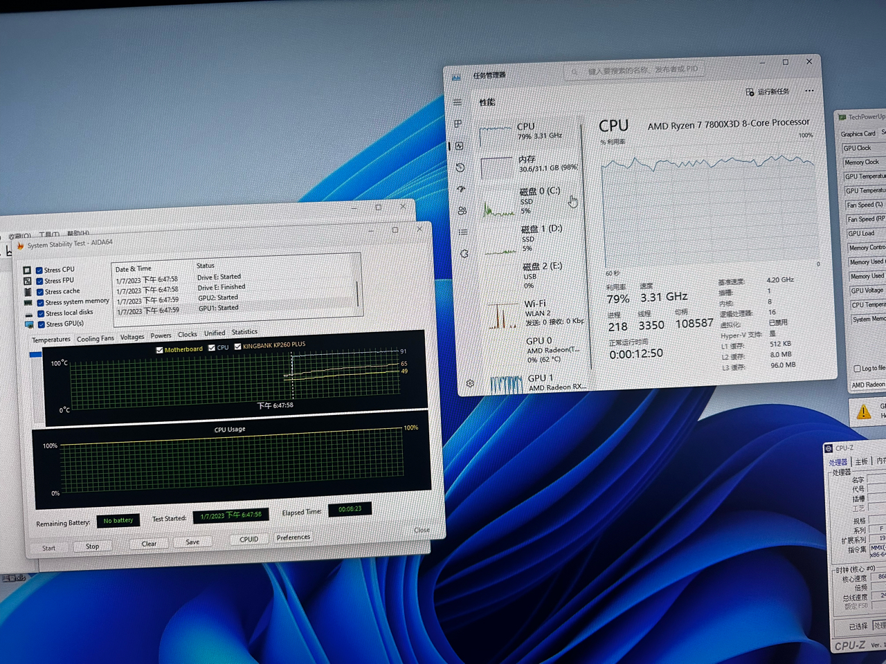Image resolution: width=886 pixels, height=664 pixels.
Task: Open Task Manager hamburger navigation menu
Action: click(458, 102)
